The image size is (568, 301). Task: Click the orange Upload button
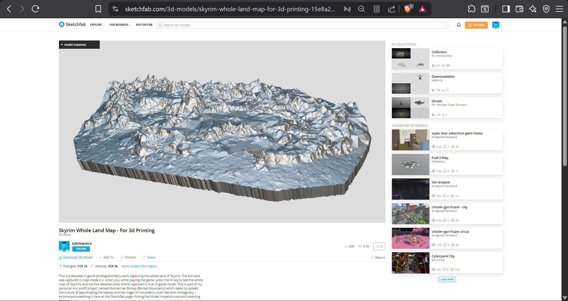[476, 25]
